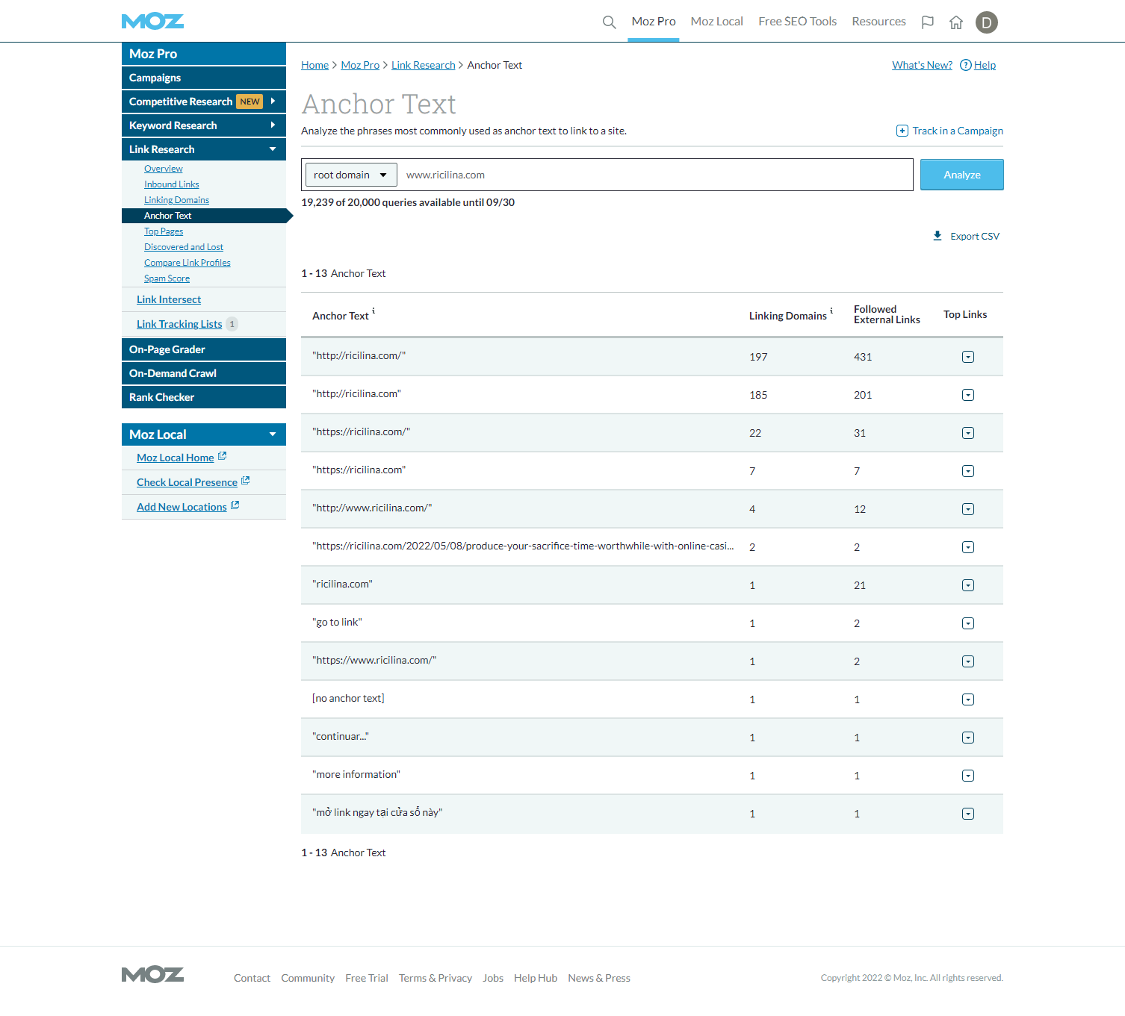The height and width of the screenshot is (1016, 1125).
Task: Open Terms & Privacy footer link
Action: (x=436, y=978)
